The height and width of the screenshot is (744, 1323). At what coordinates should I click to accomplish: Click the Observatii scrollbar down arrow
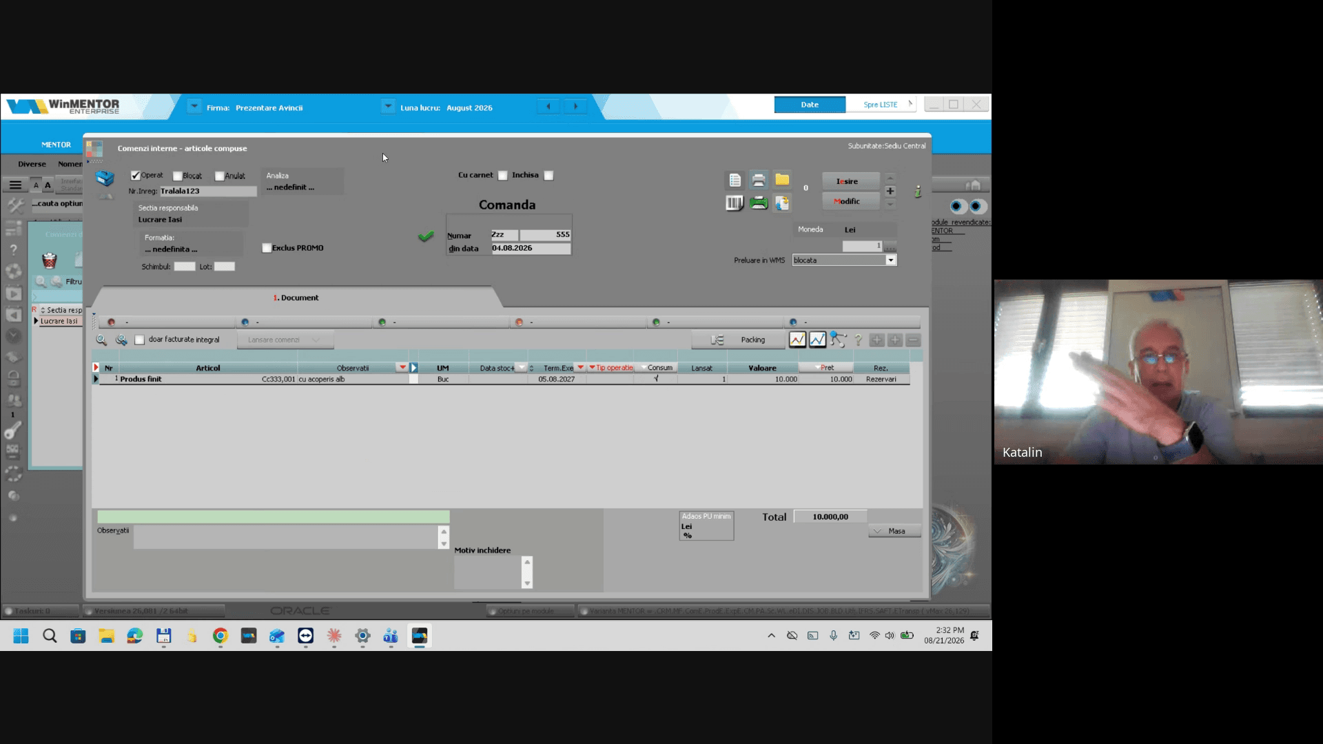pyautogui.click(x=444, y=544)
